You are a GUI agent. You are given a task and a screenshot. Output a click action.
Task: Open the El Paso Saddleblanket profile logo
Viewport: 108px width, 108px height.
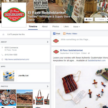coord(14,15)
